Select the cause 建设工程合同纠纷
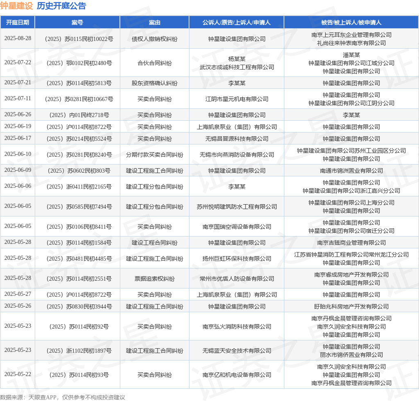This screenshot has width=419, height=401. tap(154, 243)
